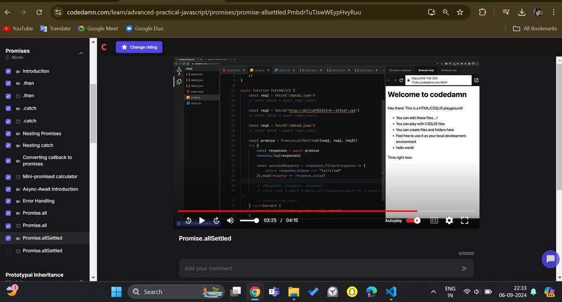Open the Translate bookmark
562x302 pixels.
(x=55, y=29)
